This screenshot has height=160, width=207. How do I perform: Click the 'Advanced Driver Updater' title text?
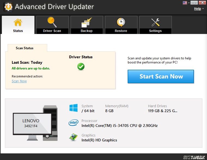point(54,7)
